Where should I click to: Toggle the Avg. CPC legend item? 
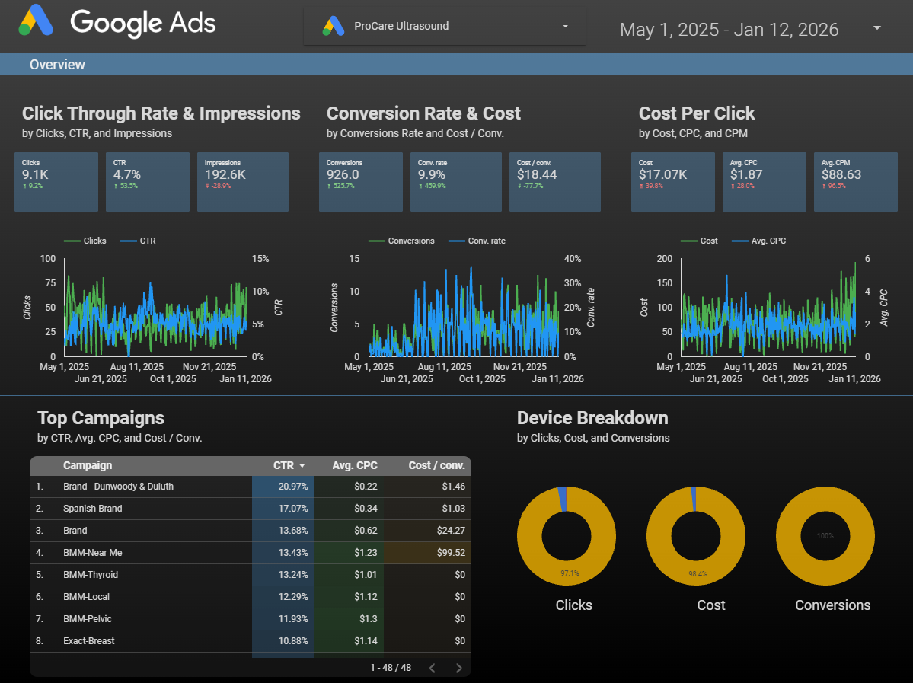coord(758,241)
